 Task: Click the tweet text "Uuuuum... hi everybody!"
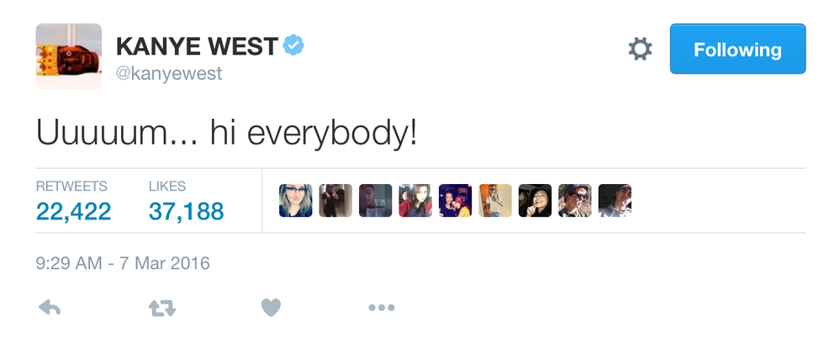tap(226, 134)
